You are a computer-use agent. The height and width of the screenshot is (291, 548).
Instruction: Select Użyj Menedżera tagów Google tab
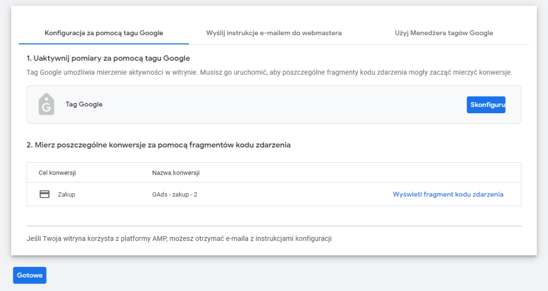444,33
